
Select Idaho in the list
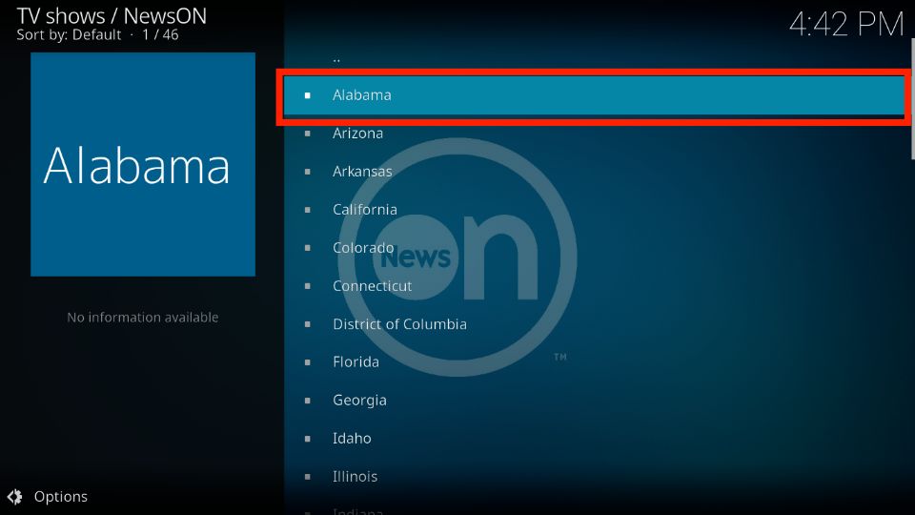(x=594, y=439)
